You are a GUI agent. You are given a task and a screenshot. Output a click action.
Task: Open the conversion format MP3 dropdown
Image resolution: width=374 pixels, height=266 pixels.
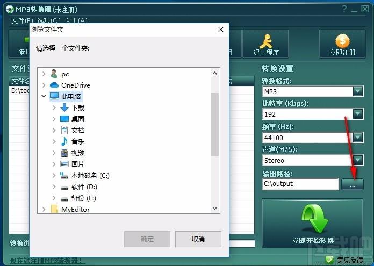click(358, 91)
